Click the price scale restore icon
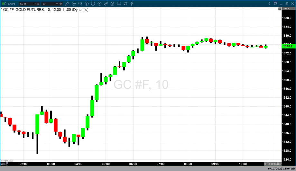 pos(280,9)
